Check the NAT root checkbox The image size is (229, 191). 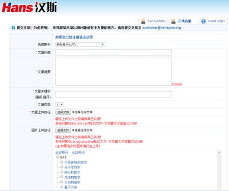coord(58,157)
